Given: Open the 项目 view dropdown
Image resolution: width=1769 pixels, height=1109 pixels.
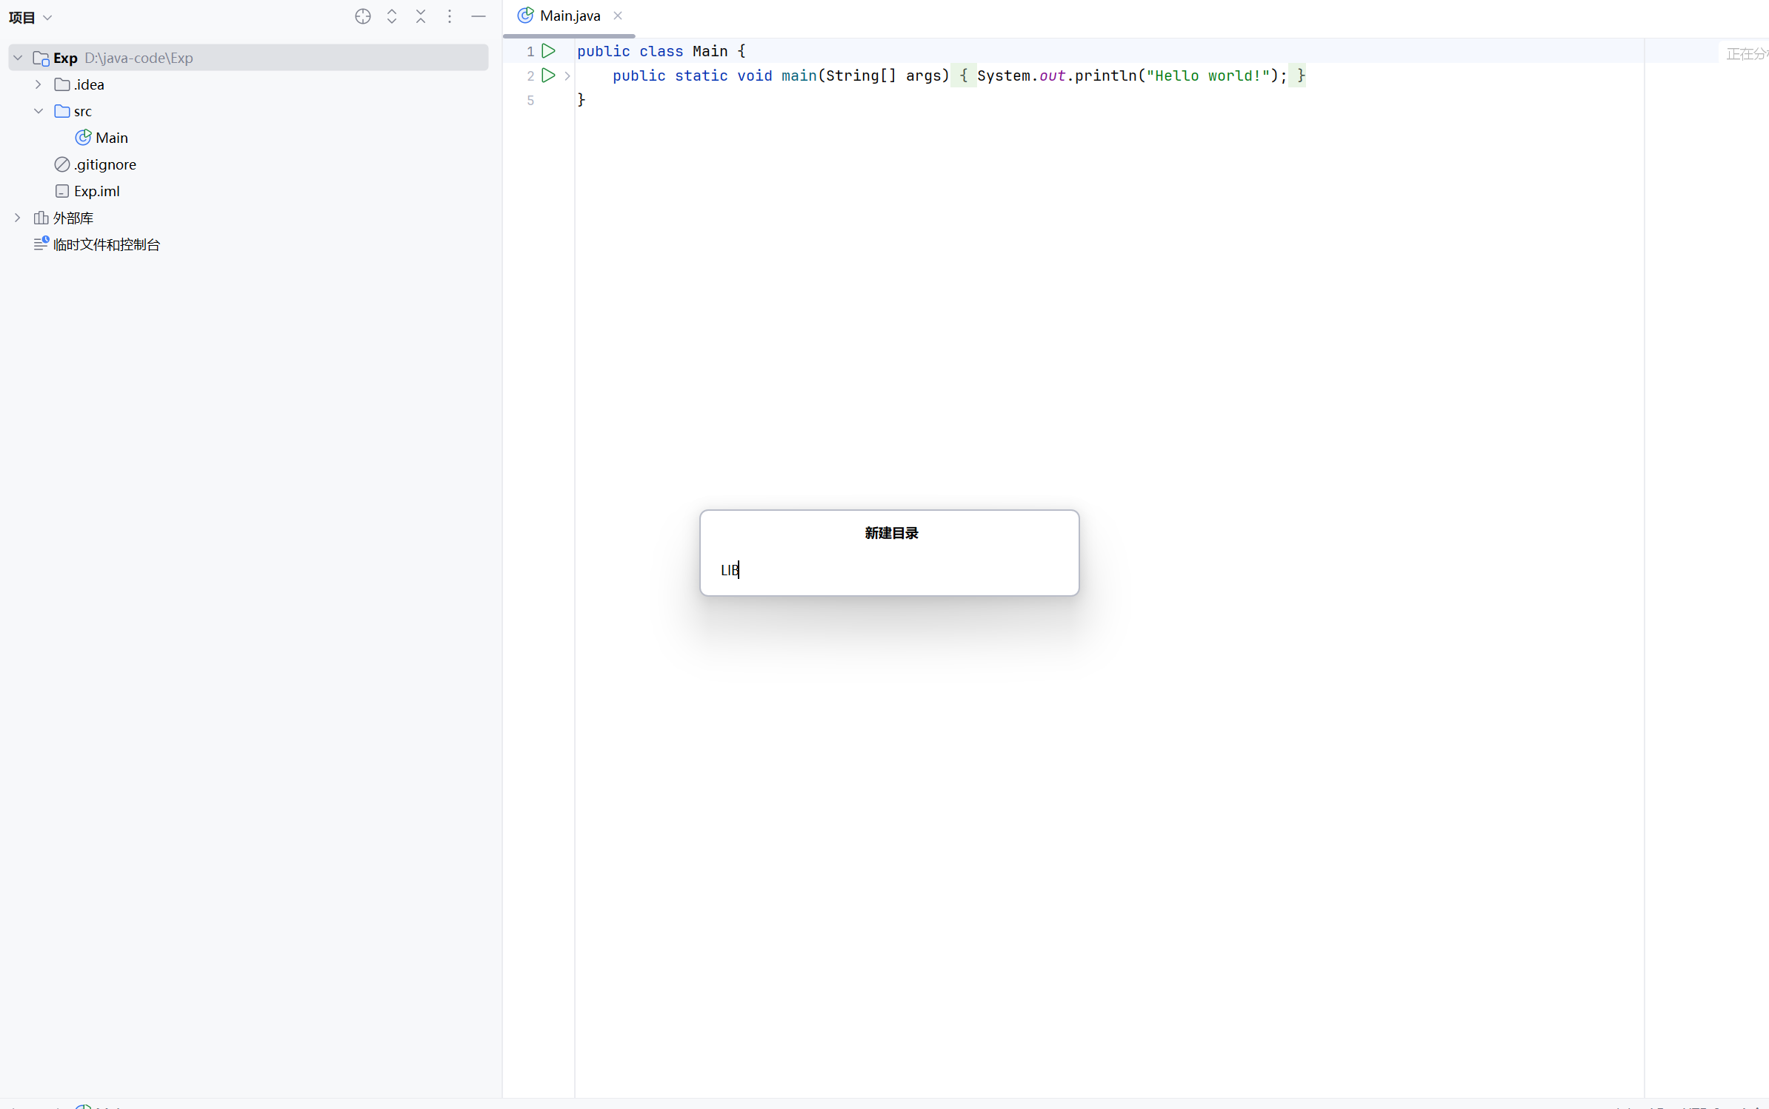Looking at the screenshot, I should coord(30,17).
